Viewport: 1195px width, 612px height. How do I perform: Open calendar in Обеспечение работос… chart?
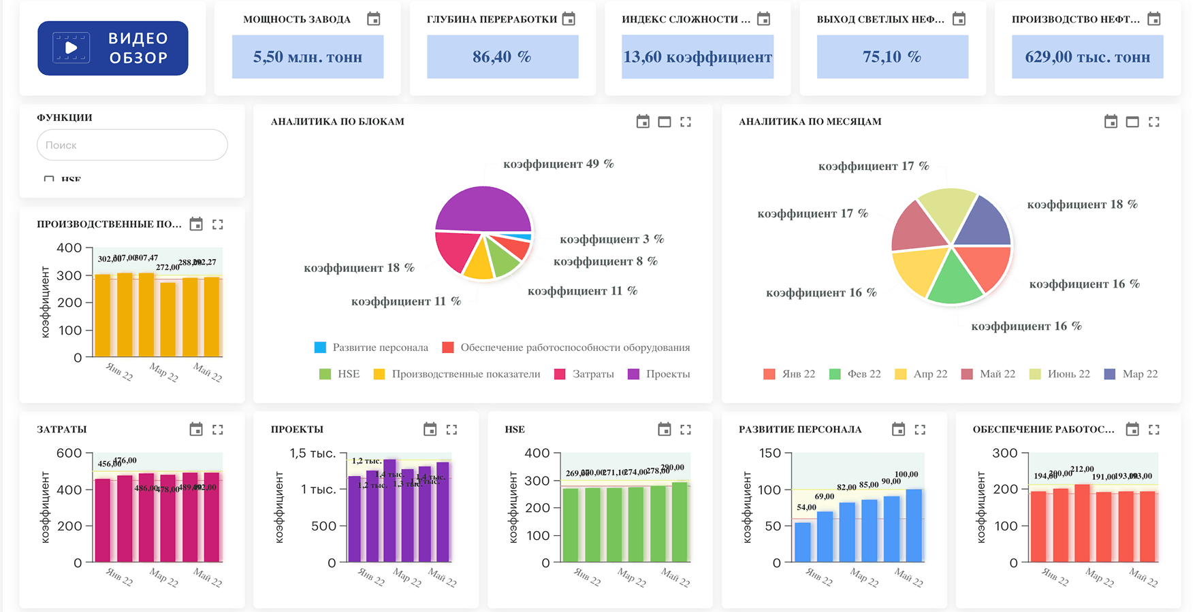pos(1132,429)
